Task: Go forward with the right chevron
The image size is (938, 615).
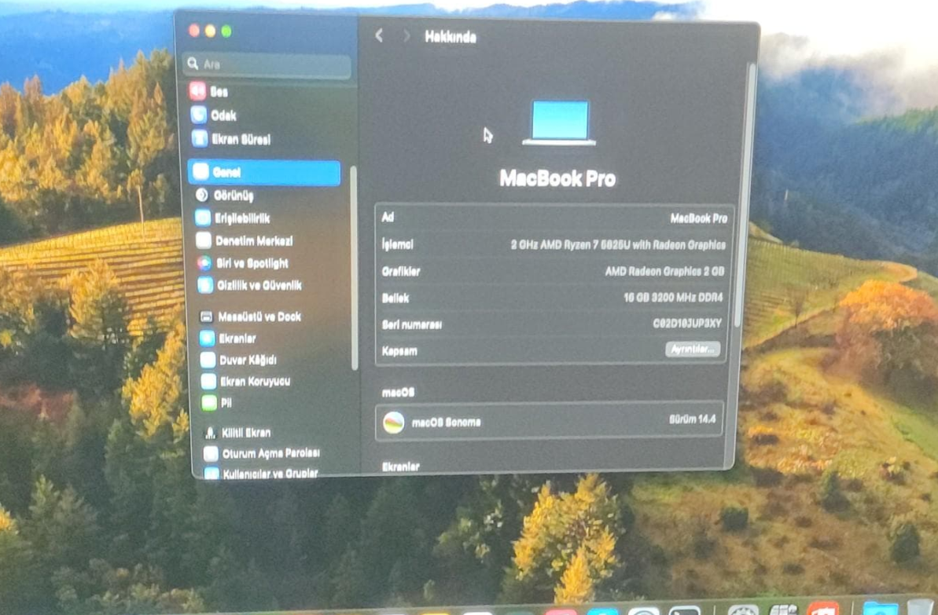Action: tap(406, 36)
